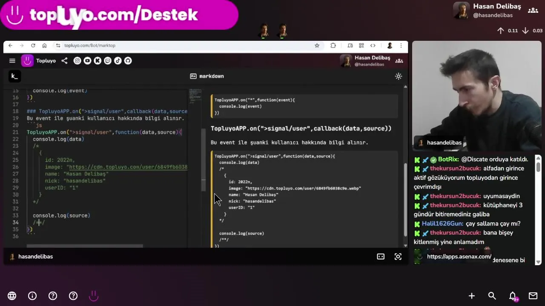Reload the topluyo.com page

pyautogui.click(x=33, y=45)
